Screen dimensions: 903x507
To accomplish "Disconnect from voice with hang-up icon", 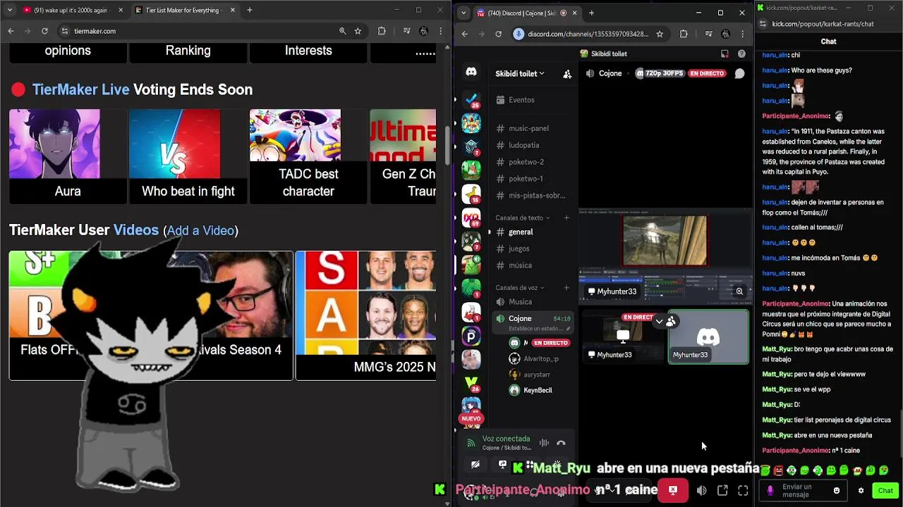I will pos(561,443).
